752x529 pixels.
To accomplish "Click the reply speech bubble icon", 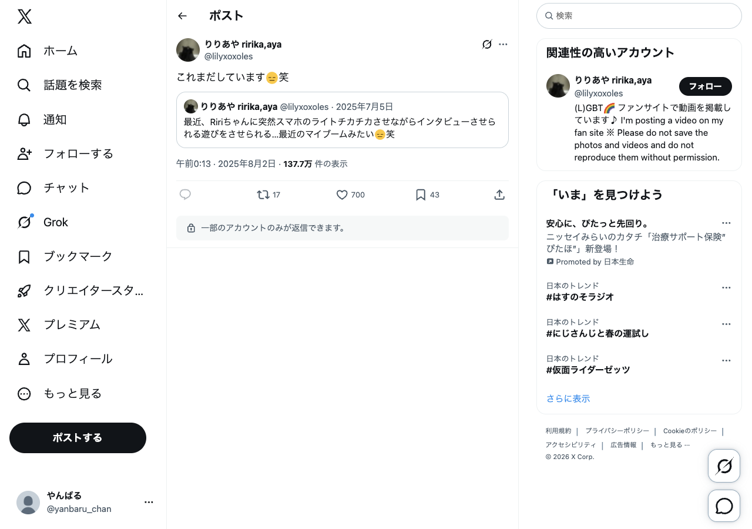I will [185, 195].
